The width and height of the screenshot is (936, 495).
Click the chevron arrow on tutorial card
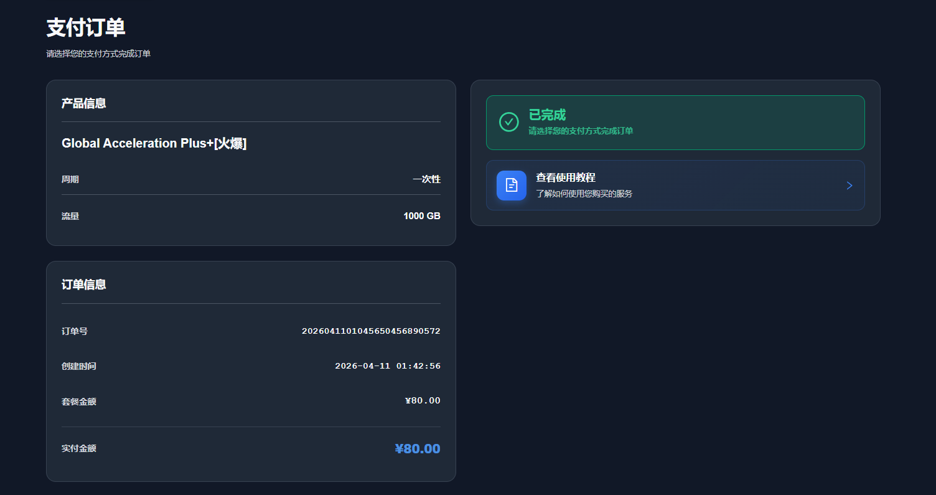(x=849, y=186)
